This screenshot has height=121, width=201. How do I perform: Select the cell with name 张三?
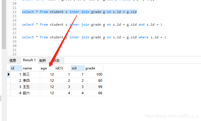tap(31, 74)
